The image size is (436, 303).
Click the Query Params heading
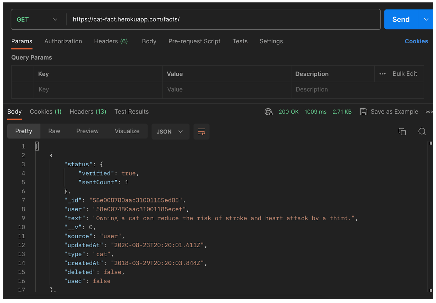tap(32, 58)
